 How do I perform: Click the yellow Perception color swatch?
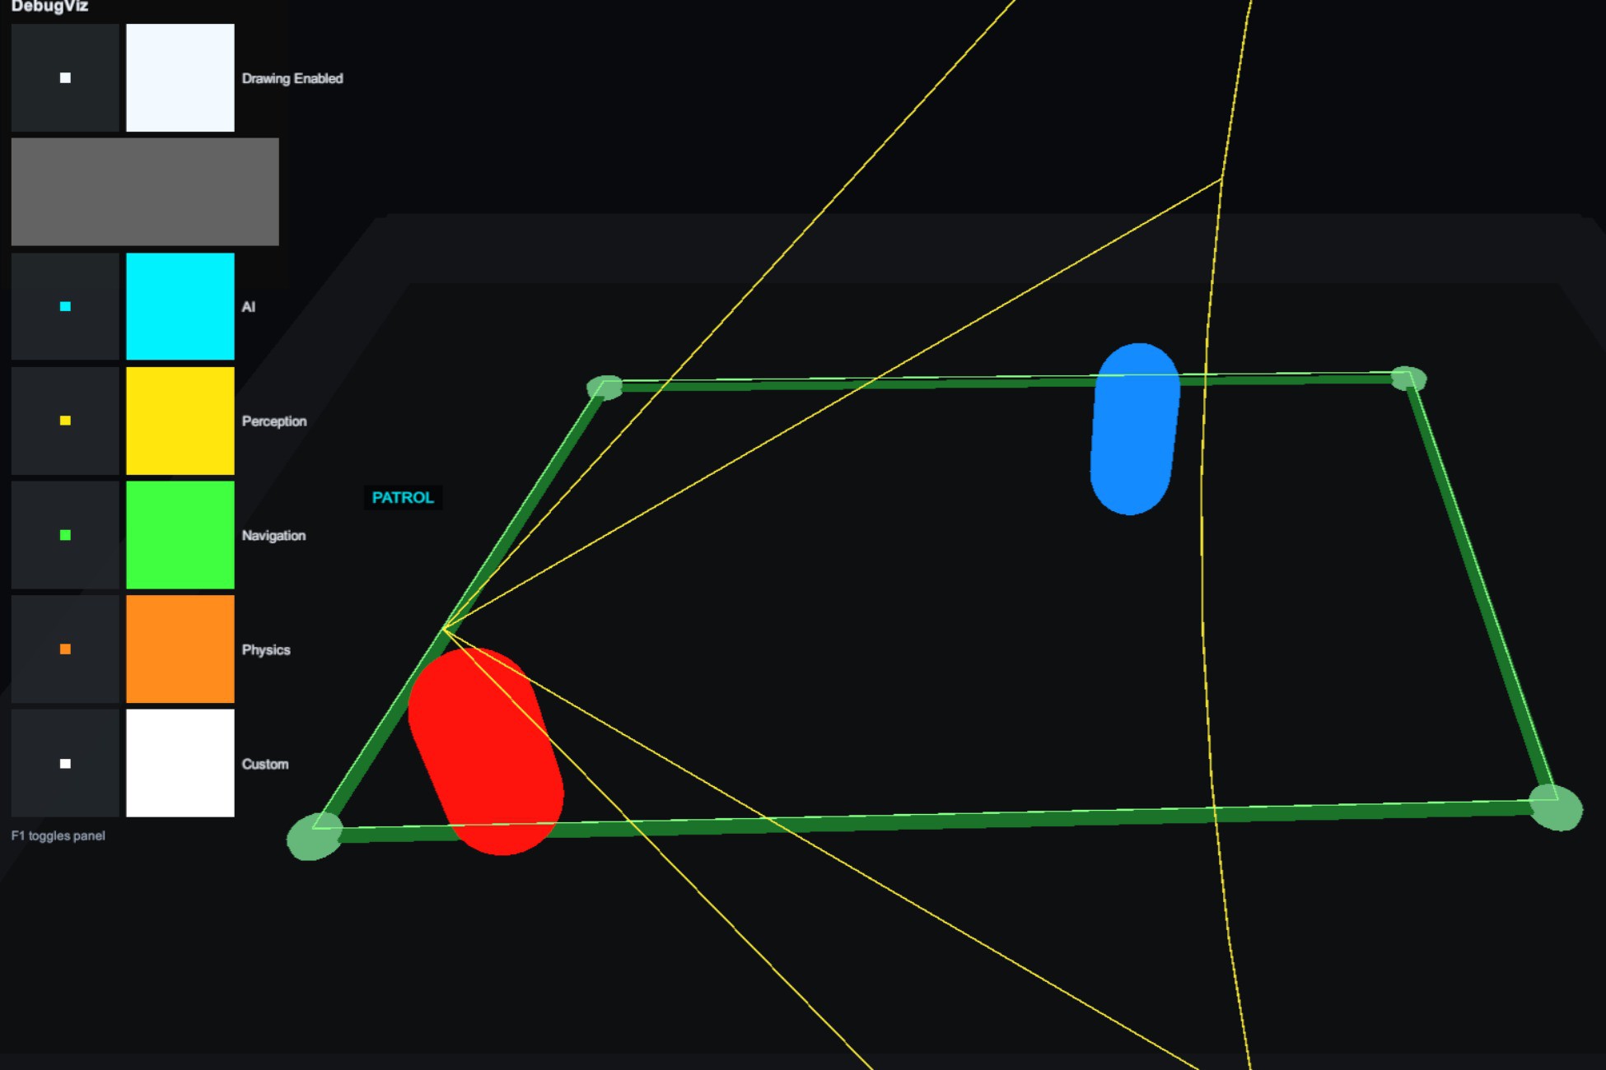tap(180, 421)
